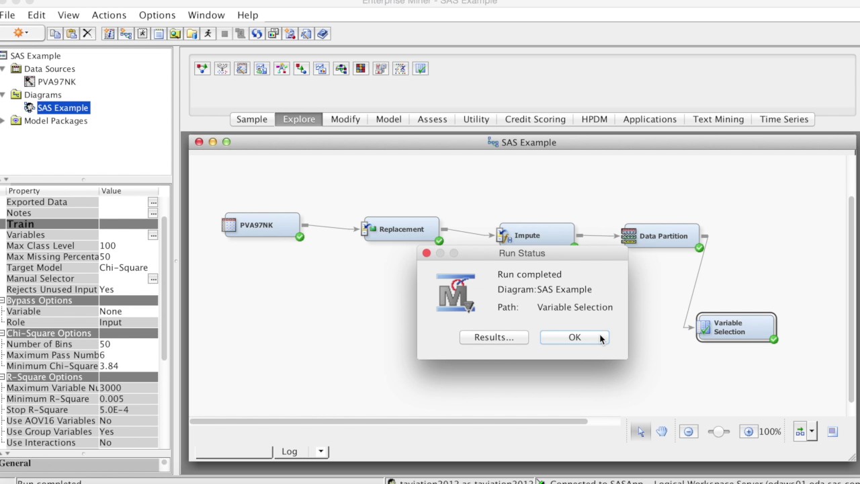The width and height of the screenshot is (860, 484).
Task: Open the Options menu
Action: (157, 15)
